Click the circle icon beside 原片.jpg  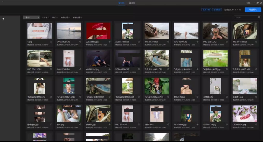(x=80, y=125)
